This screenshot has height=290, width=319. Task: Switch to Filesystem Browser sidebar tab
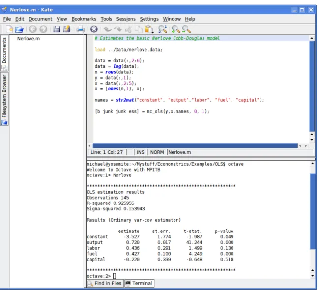4,99
